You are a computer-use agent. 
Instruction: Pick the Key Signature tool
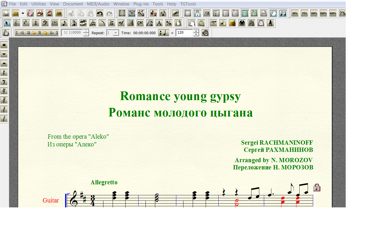[x=26, y=23]
